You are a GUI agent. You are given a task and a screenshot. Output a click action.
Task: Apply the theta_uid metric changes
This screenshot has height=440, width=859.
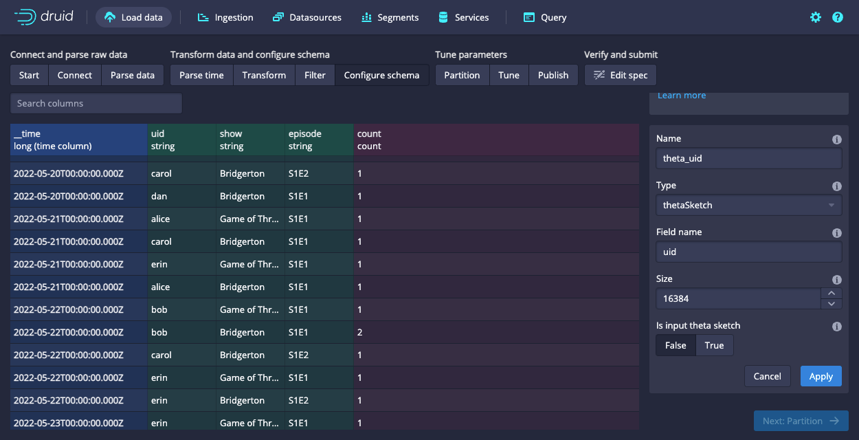(821, 376)
